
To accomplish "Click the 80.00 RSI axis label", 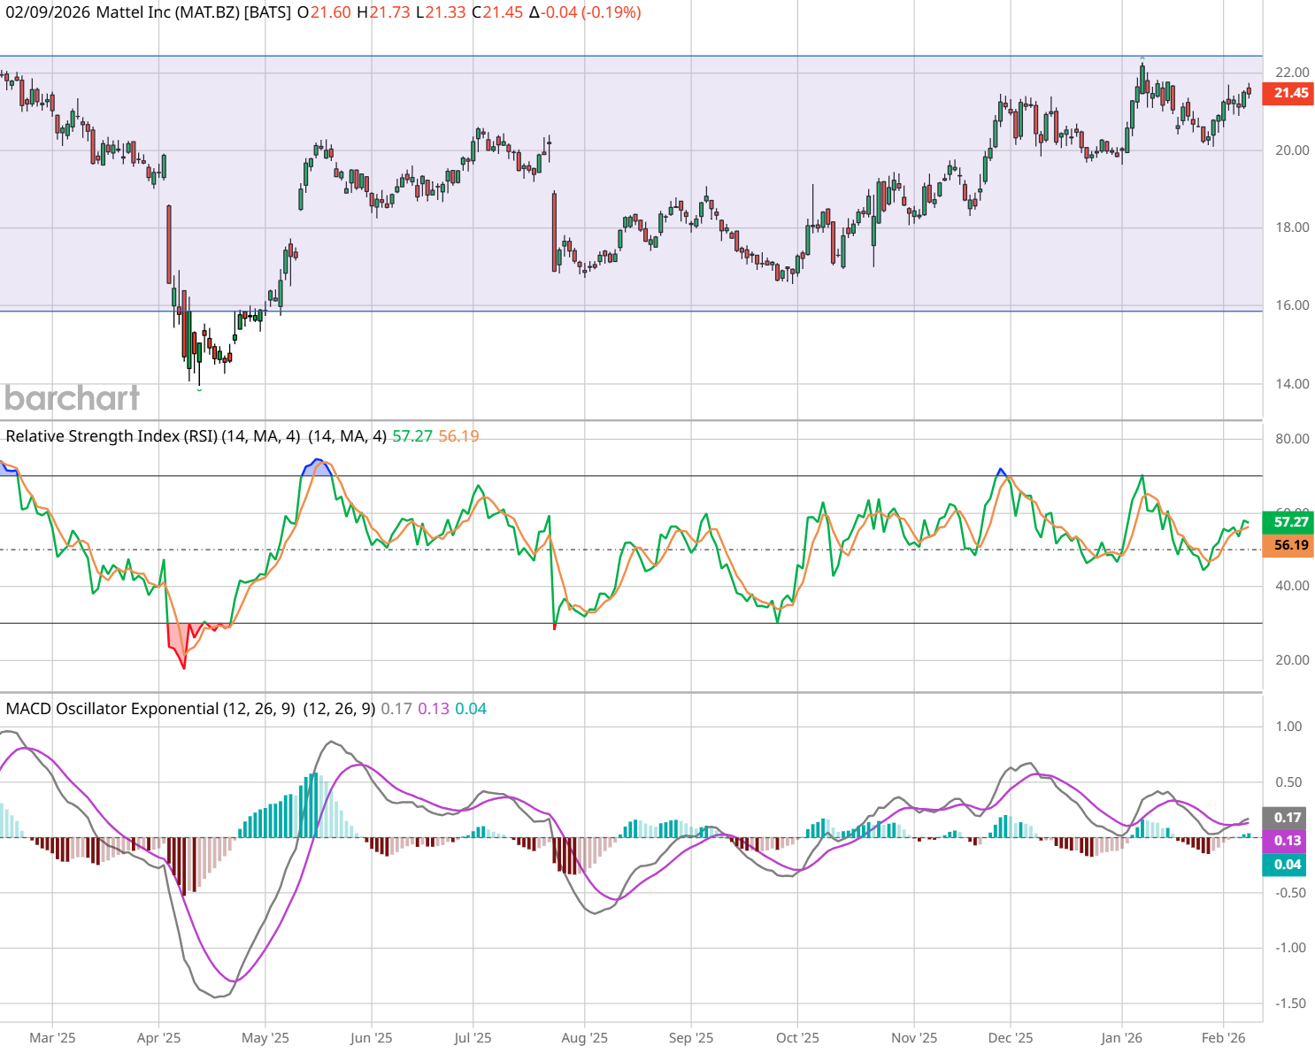I will 1292,439.
